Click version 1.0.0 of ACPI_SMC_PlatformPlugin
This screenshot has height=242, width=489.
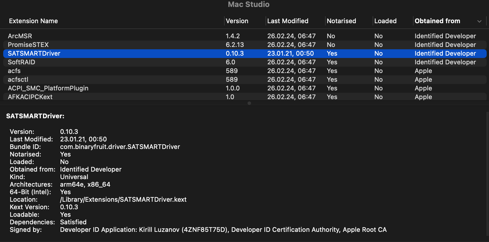(233, 88)
